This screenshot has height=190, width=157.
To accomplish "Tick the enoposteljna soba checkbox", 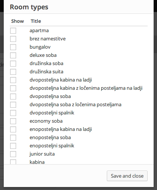I will [13, 138].
